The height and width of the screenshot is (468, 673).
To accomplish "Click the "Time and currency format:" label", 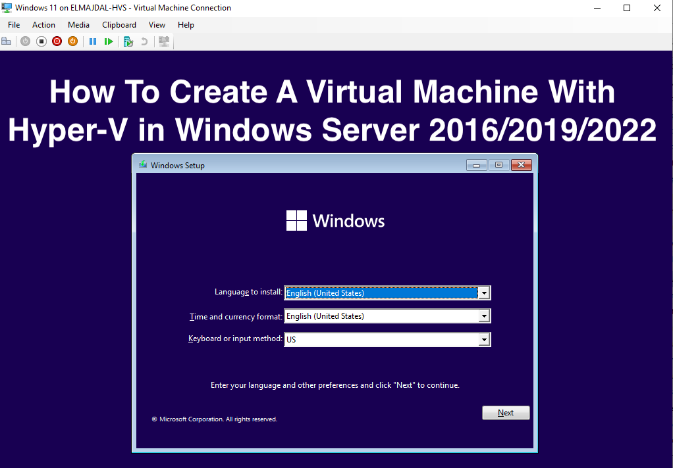I will pyautogui.click(x=236, y=317).
